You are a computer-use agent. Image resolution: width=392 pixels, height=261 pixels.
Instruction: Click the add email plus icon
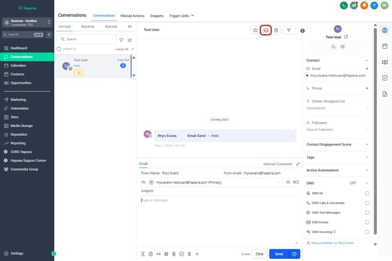367,68
